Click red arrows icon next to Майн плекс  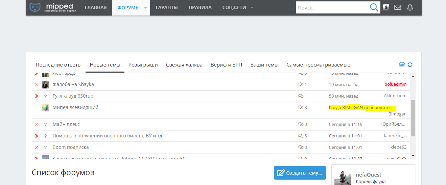[x=37, y=124]
